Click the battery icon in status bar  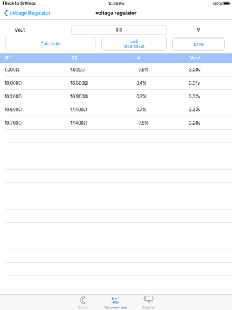click(226, 3)
